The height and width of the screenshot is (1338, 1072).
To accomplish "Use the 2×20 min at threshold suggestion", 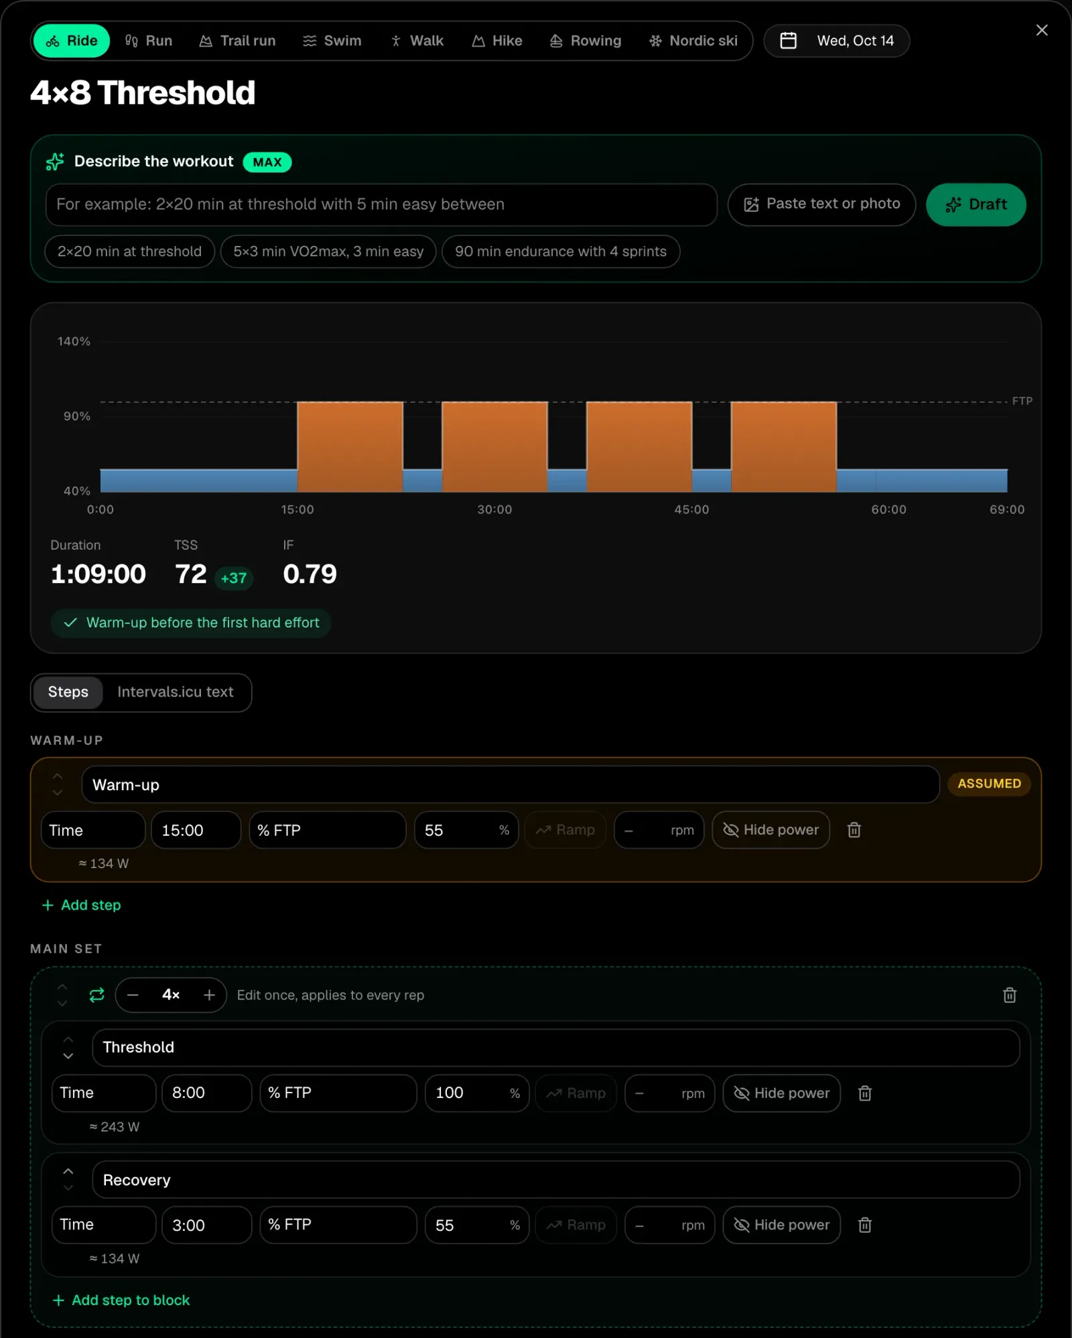I will (129, 251).
